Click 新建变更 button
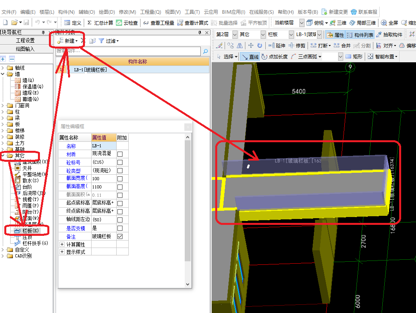 [x=335, y=12]
